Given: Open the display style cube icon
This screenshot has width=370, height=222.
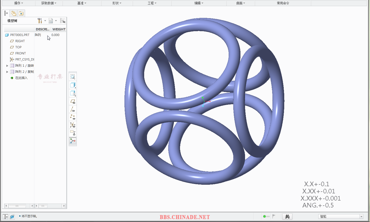Looking at the screenshot, I should tap(73, 85).
